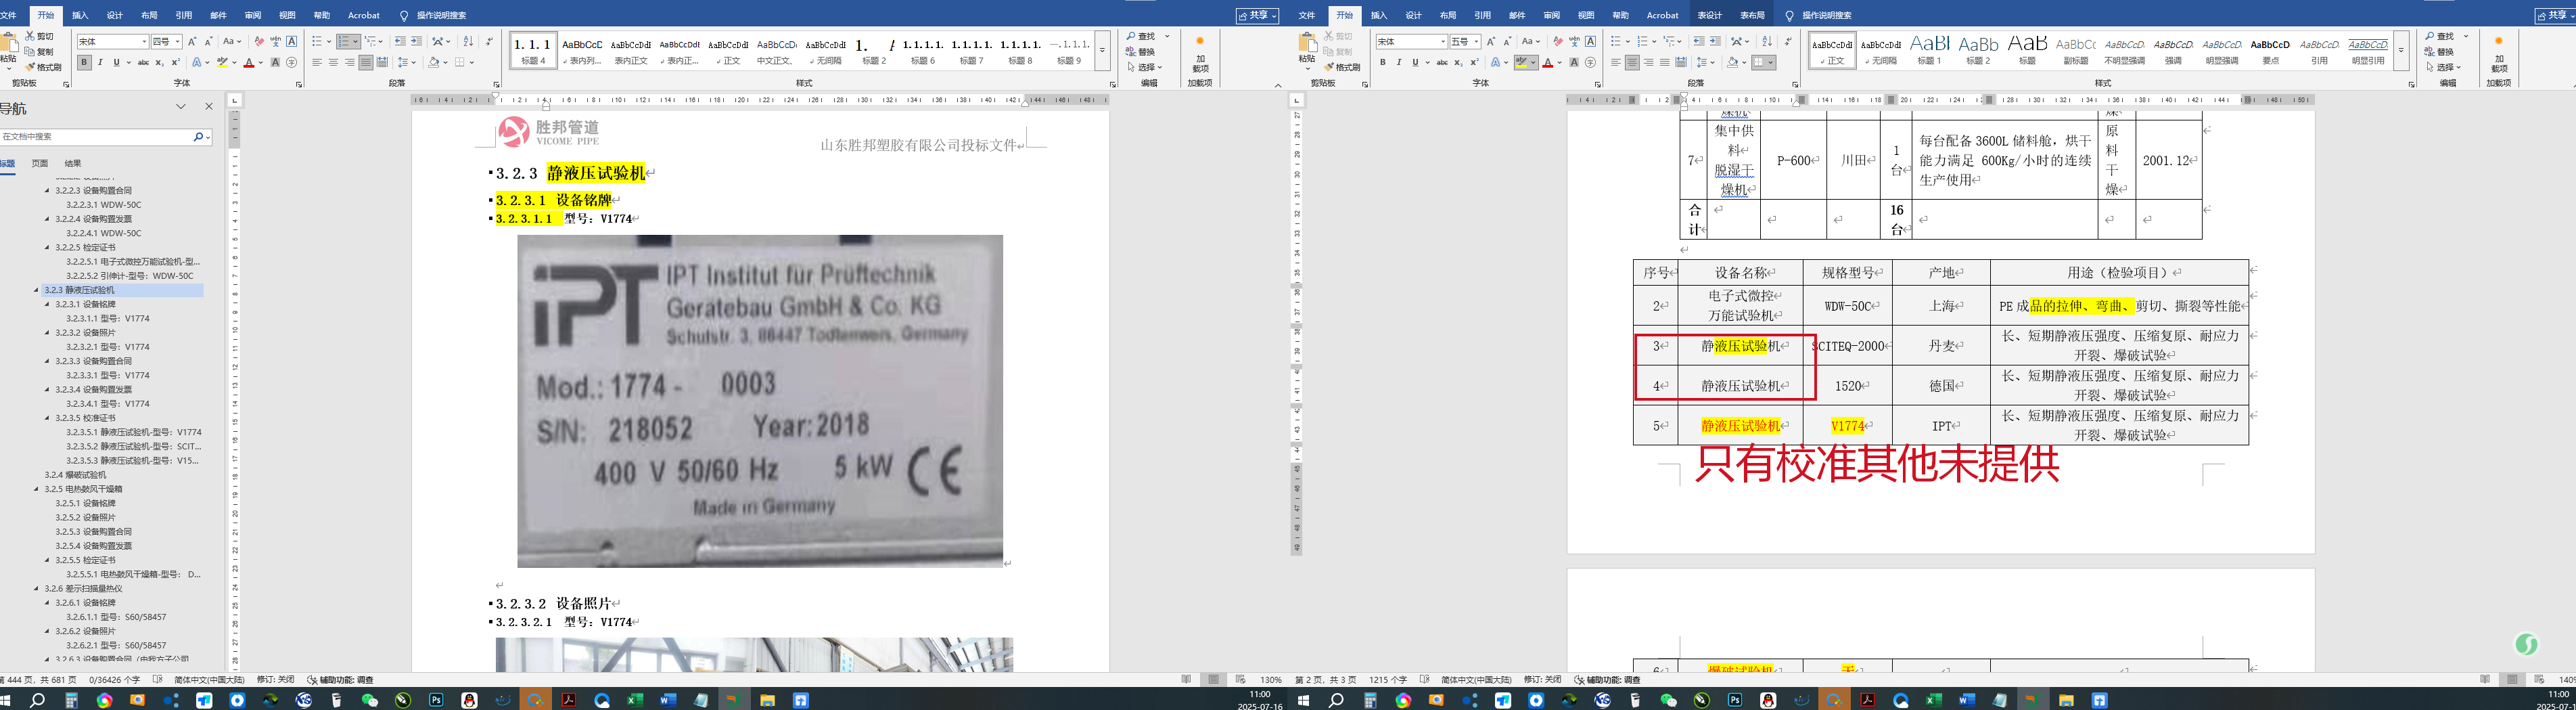Apply superscript in left Word window

[176, 63]
